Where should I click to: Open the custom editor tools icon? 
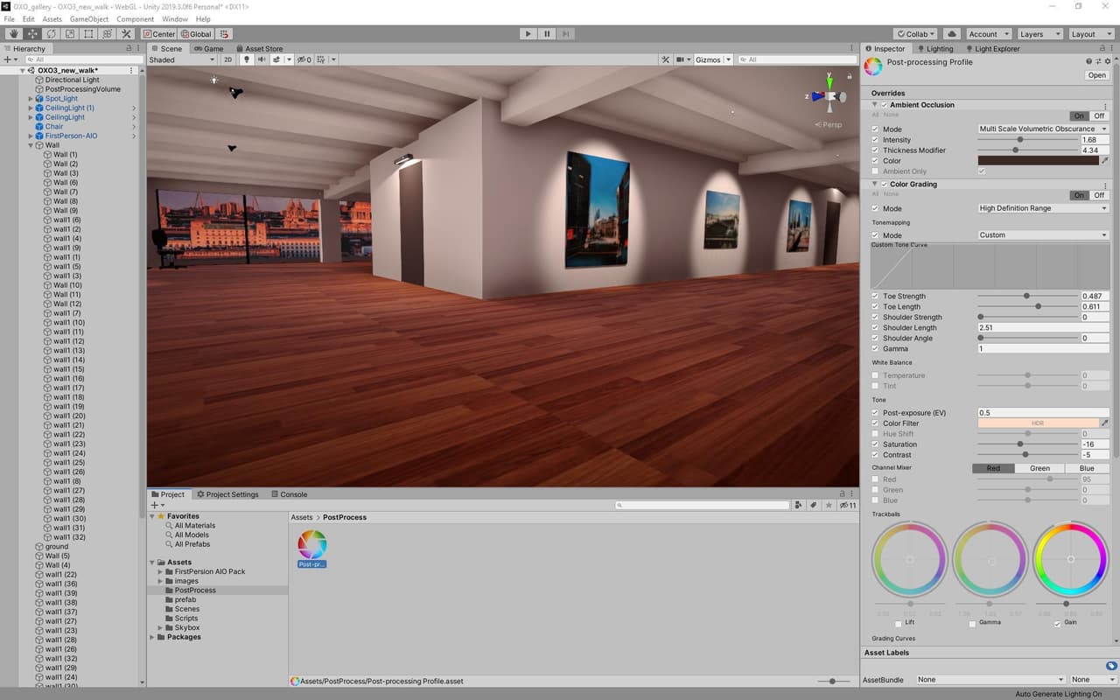126,34
